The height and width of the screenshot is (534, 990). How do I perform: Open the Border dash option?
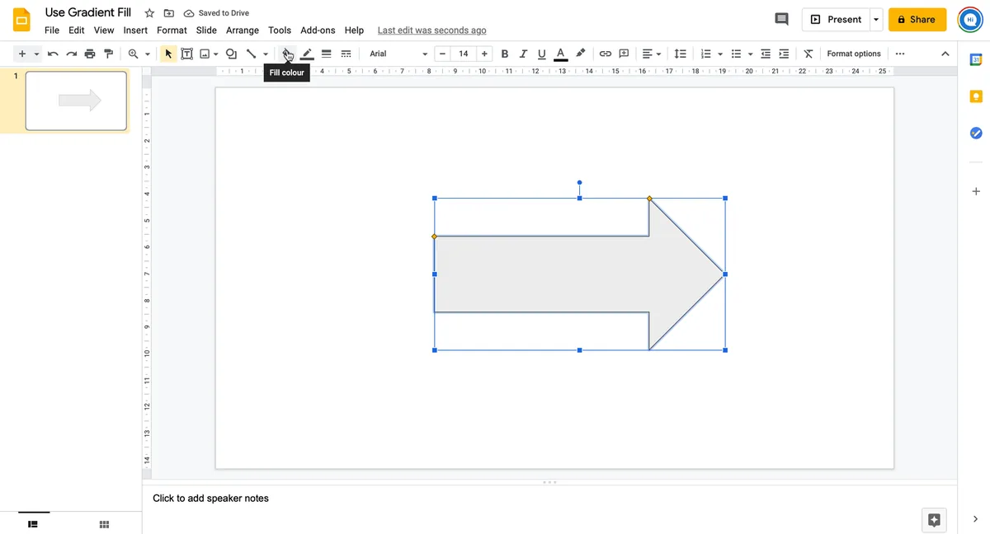click(x=346, y=54)
